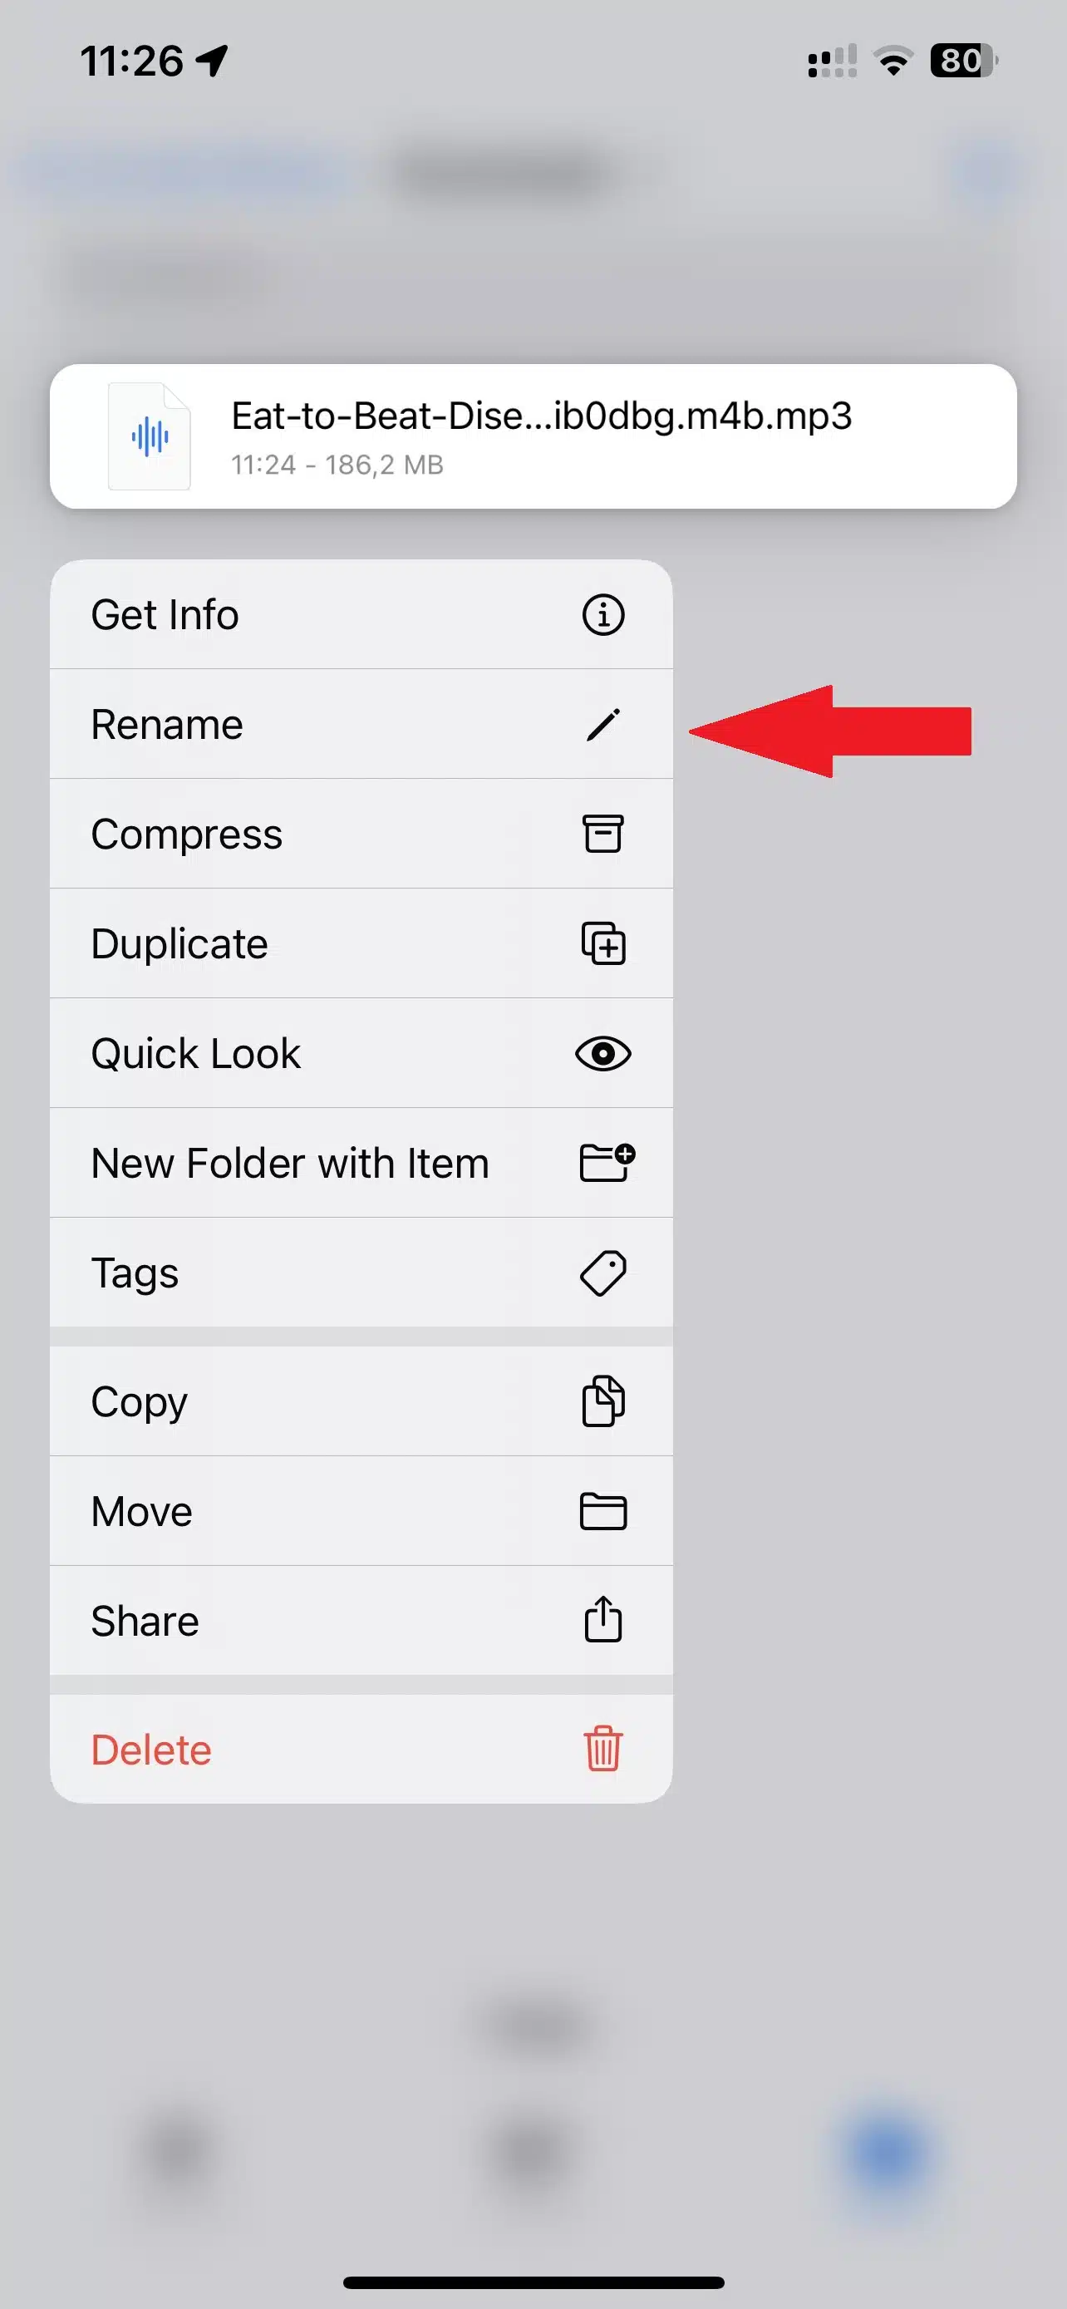1067x2309 pixels.
Task: Tap the Eat-to-Beat-Dise...mp3 file name
Action: point(541,416)
